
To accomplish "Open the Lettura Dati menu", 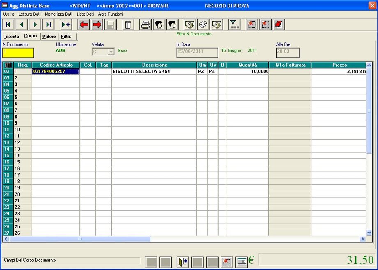I will (x=30, y=14).
